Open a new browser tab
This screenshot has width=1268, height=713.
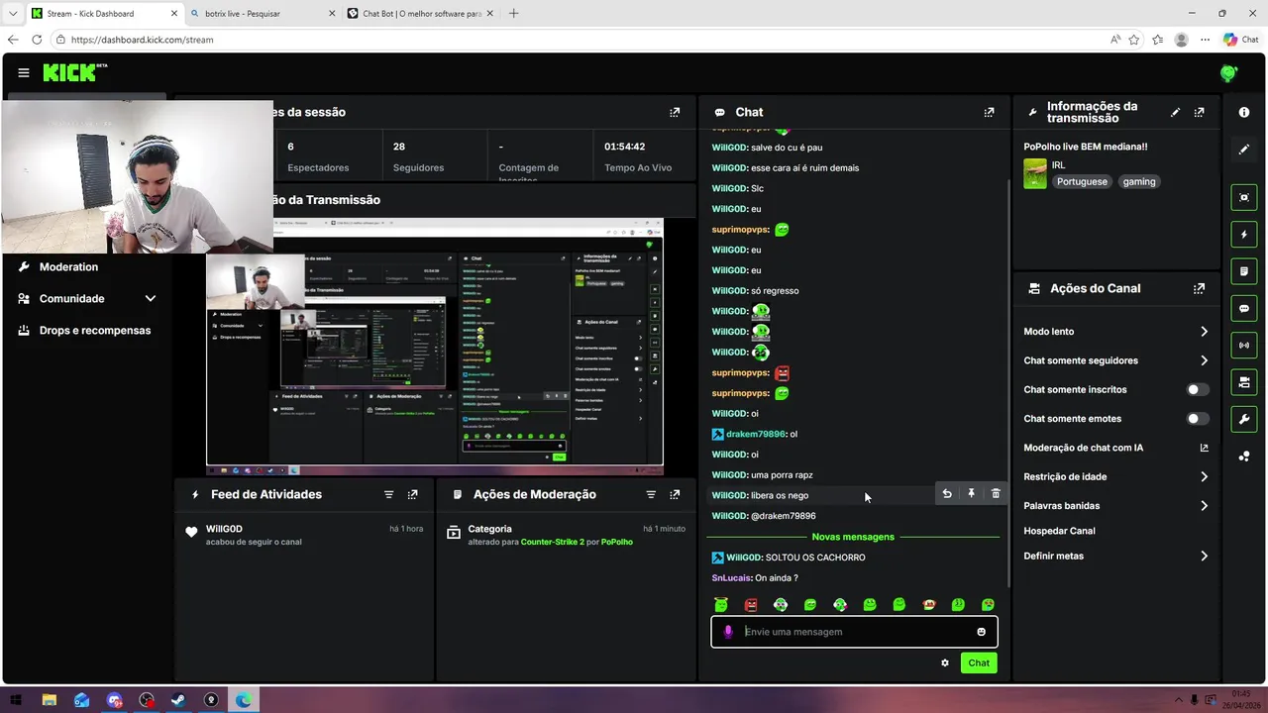click(x=513, y=14)
